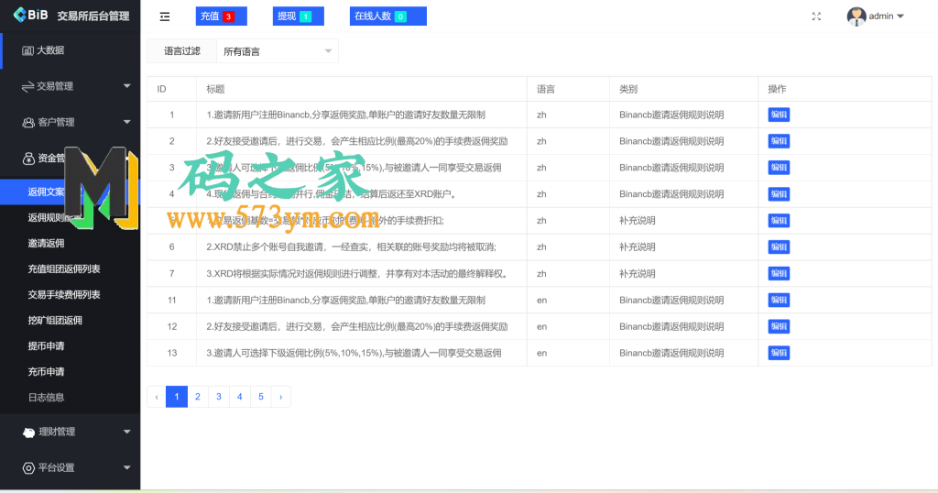The width and height of the screenshot is (938, 493).
Task: Click the 语言 column header
Action: (546, 89)
